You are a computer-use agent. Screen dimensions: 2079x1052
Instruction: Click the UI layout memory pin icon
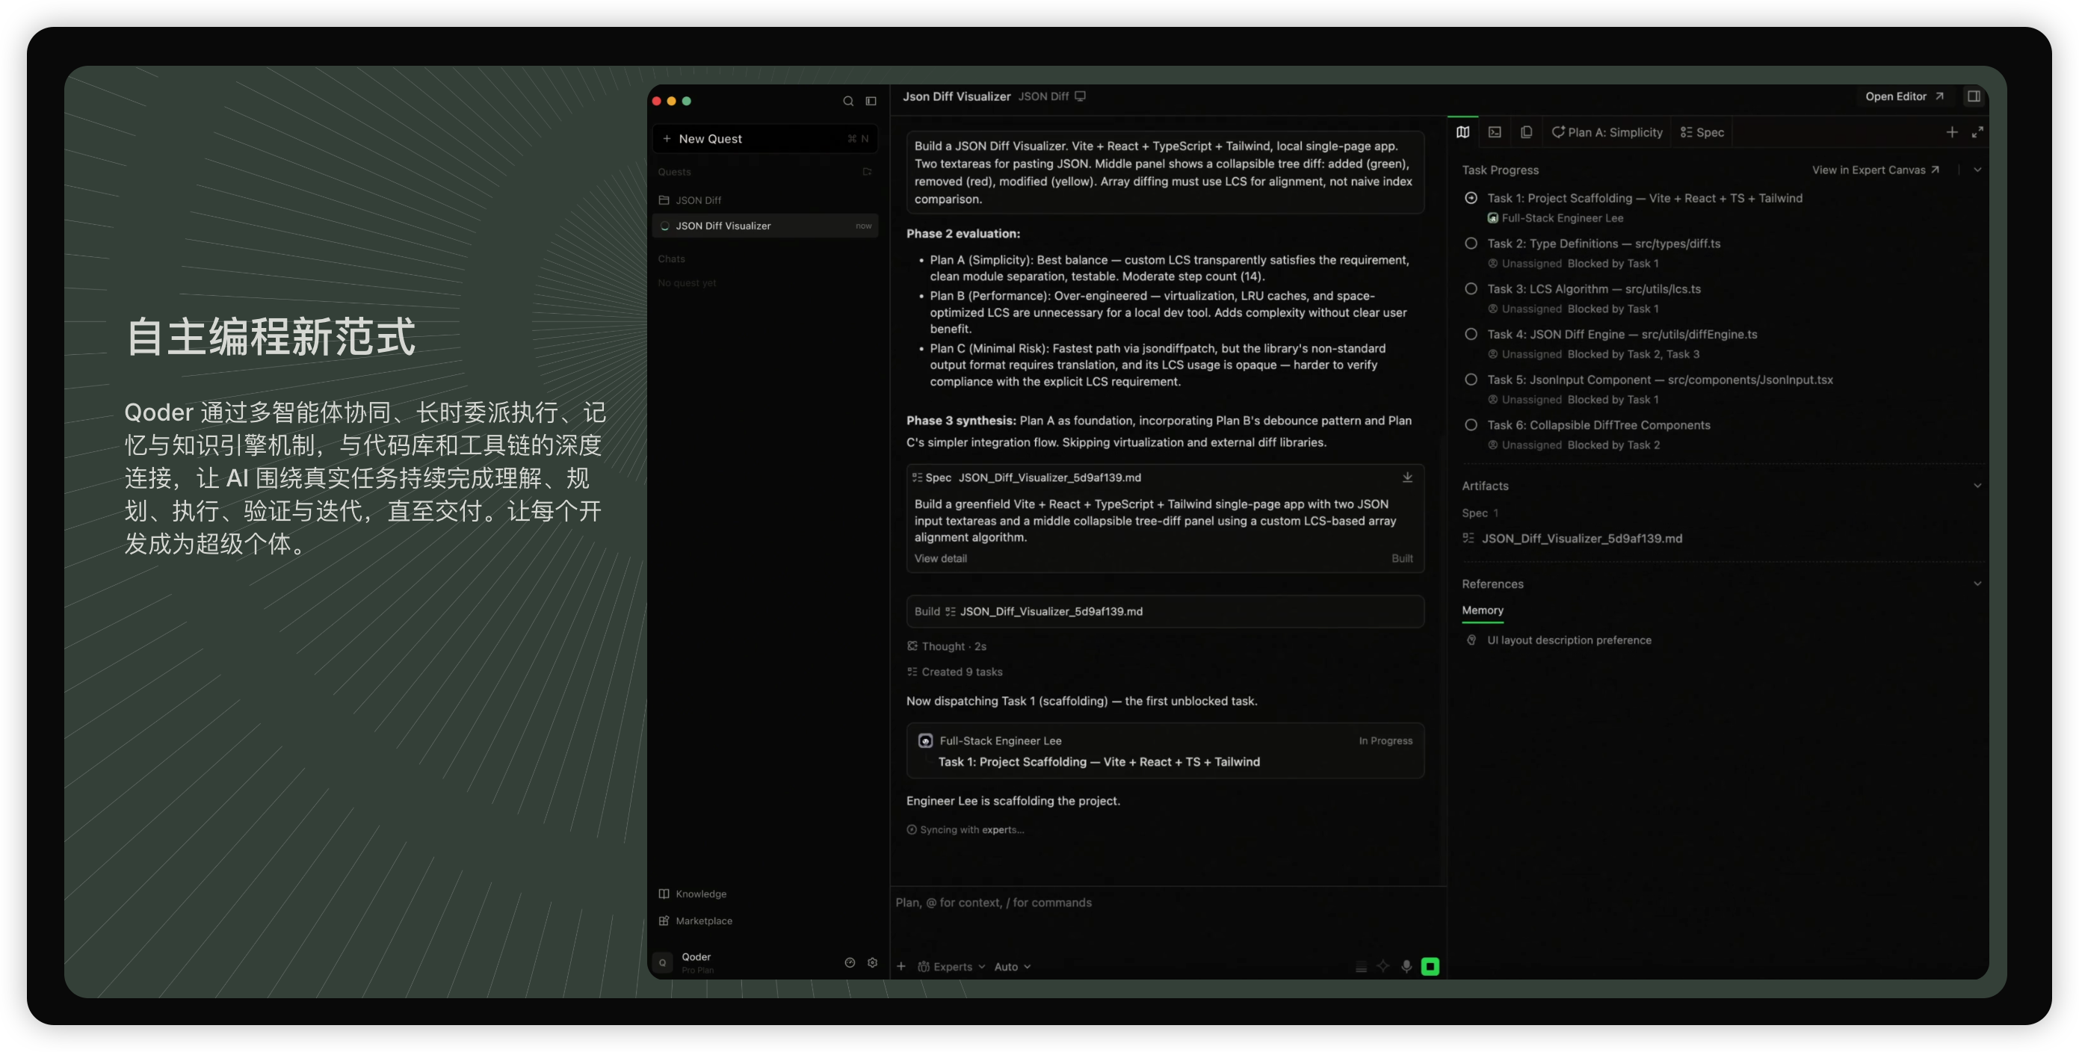pos(1471,640)
